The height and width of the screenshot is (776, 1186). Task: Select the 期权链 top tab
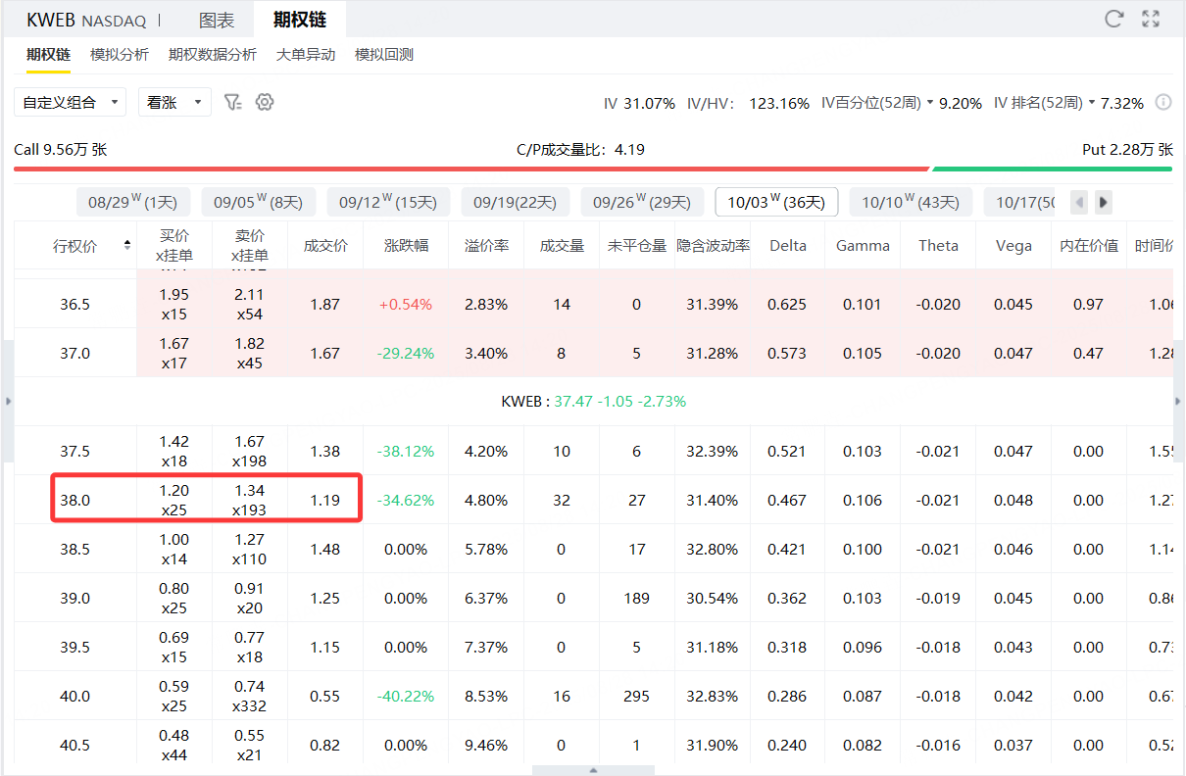(x=300, y=20)
